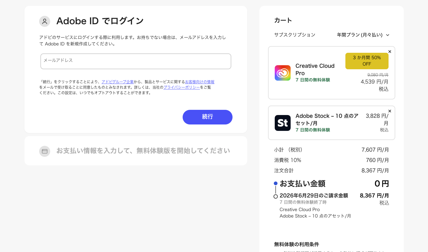The image size is (428, 252).
Task: Click the filled blue timeline dot
Action: click(x=276, y=183)
